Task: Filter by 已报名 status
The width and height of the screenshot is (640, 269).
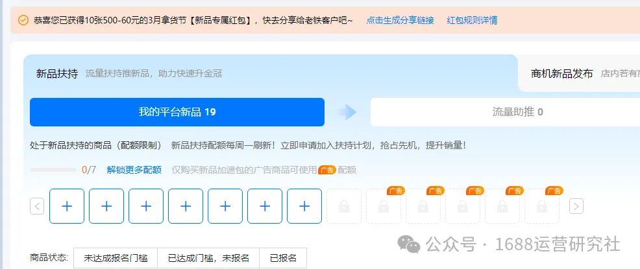Action: coord(283,258)
